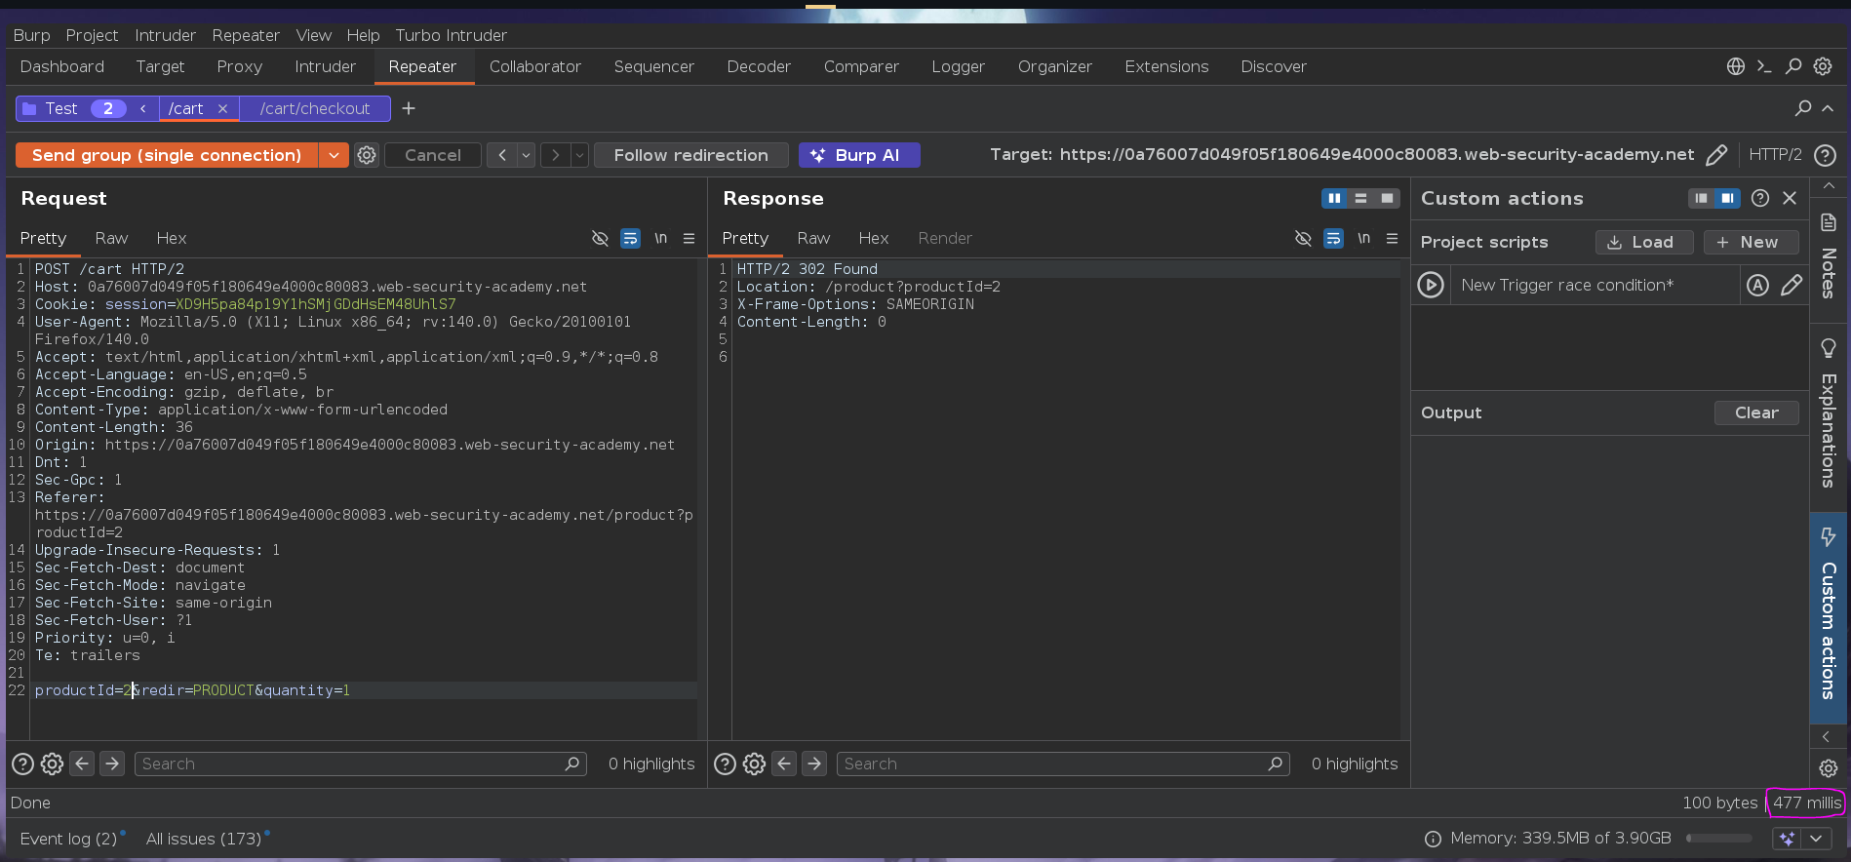This screenshot has width=1851, height=862.
Task: Clear the Output panel
Action: 1756,412
